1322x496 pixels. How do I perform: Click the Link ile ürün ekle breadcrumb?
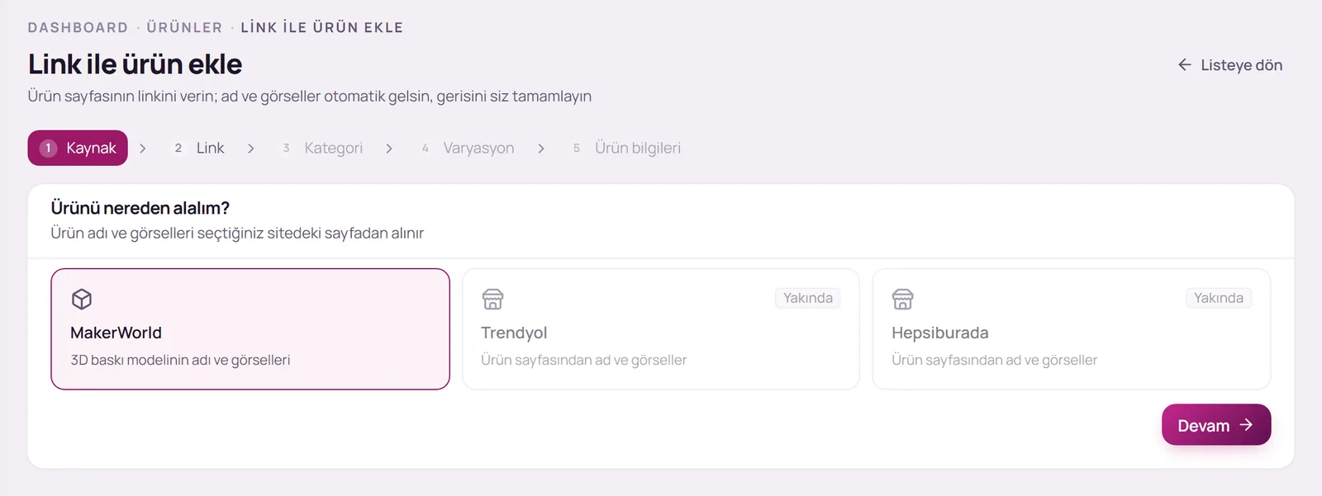(322, 27)
